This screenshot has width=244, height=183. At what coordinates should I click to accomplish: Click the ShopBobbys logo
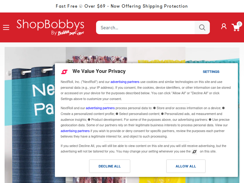(50, 27)
